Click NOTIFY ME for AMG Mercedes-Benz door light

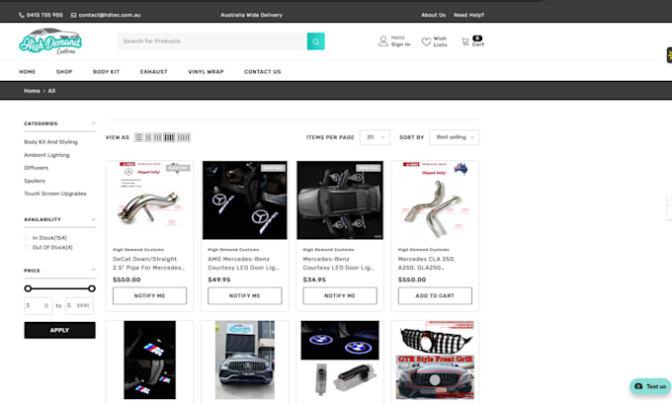pyautogui.click(x=245, y=295)
